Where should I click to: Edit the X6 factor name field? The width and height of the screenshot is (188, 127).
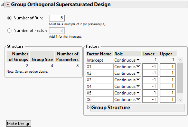(100, 100)
